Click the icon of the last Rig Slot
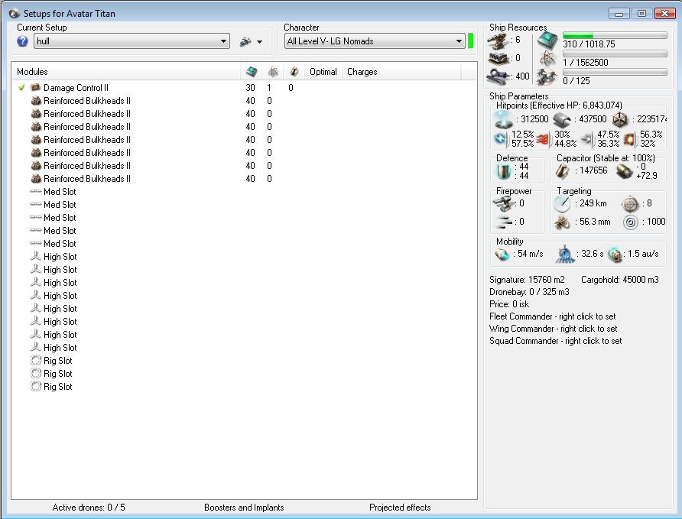 tap(36, 387)
